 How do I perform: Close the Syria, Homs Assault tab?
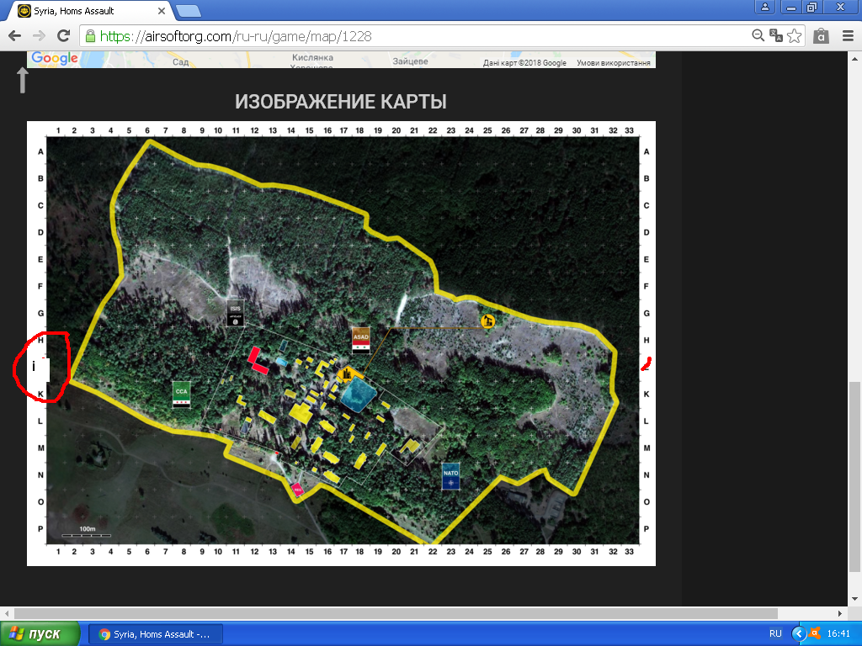click(x=162, y=10)
